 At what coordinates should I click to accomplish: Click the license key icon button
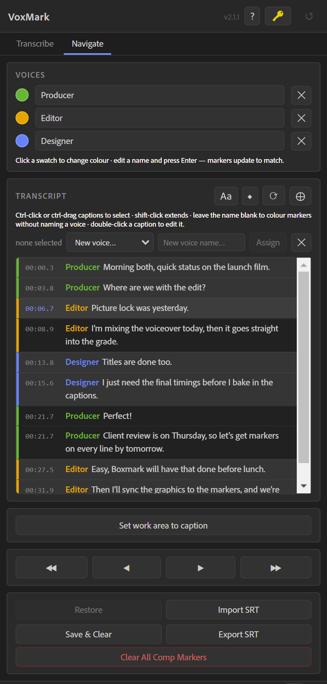coord(278,16)
